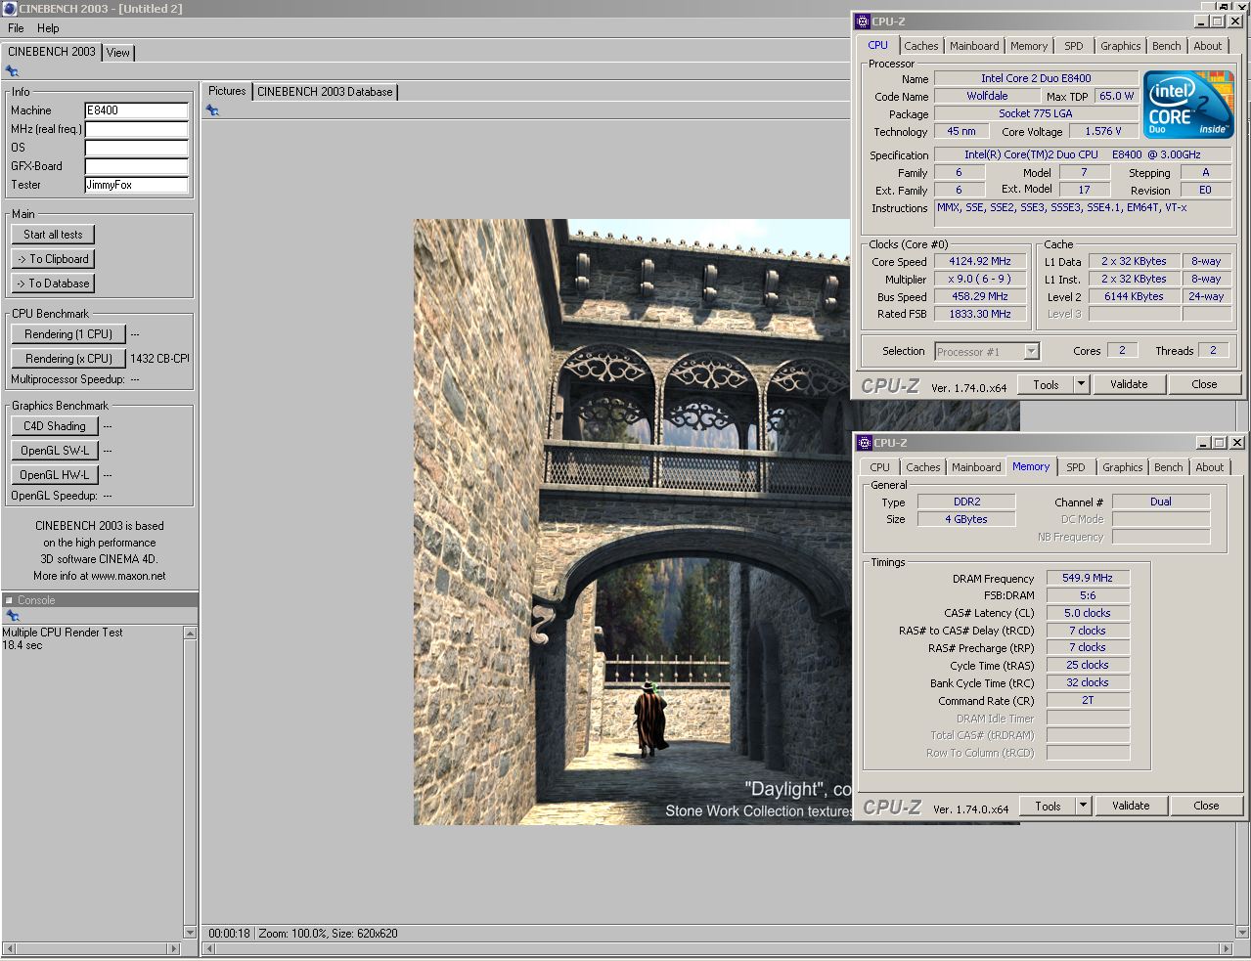Expand Tools dropdown arrow in lower CPU-Z window
The width and height of the screenshot is (1251, 961).
click(x=1084, y=806)
